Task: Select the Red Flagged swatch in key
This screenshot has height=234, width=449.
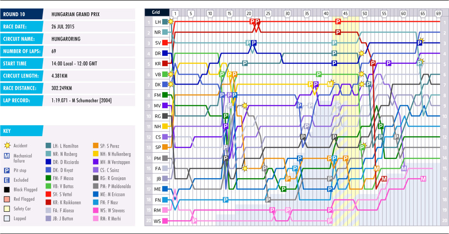Action: pyautogui.click(x=7, y=199)
